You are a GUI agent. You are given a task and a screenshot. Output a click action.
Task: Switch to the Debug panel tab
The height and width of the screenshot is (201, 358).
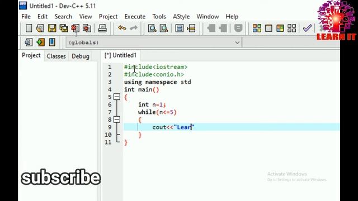pos(81,56)
